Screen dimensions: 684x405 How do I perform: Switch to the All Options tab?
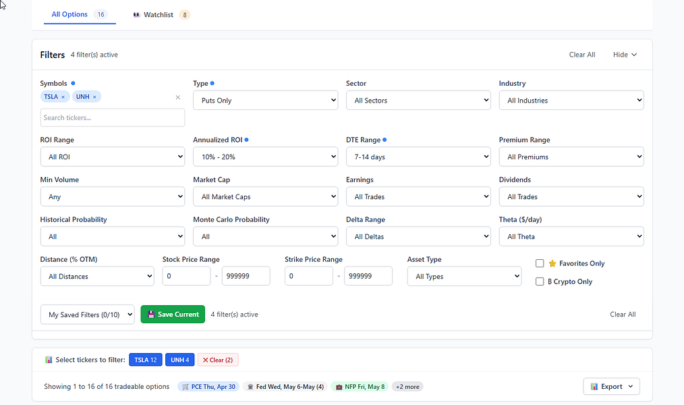pos(80,14)
